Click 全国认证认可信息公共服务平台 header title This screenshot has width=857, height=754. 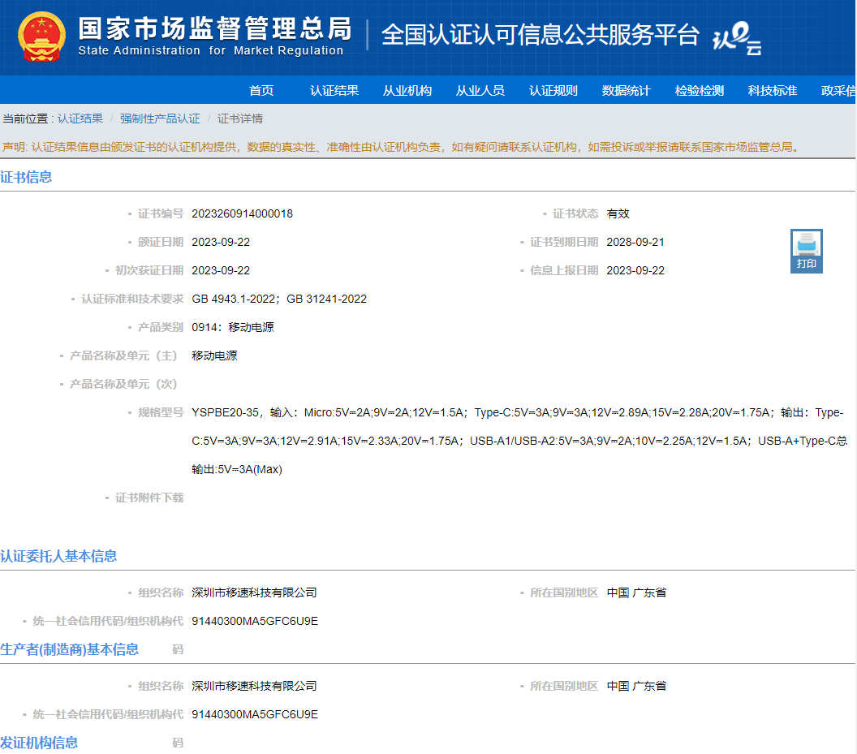[x=540, y=34]
